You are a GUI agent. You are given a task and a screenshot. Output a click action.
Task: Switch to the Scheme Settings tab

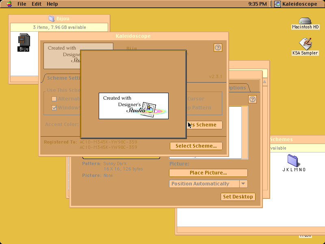[63, 78]
